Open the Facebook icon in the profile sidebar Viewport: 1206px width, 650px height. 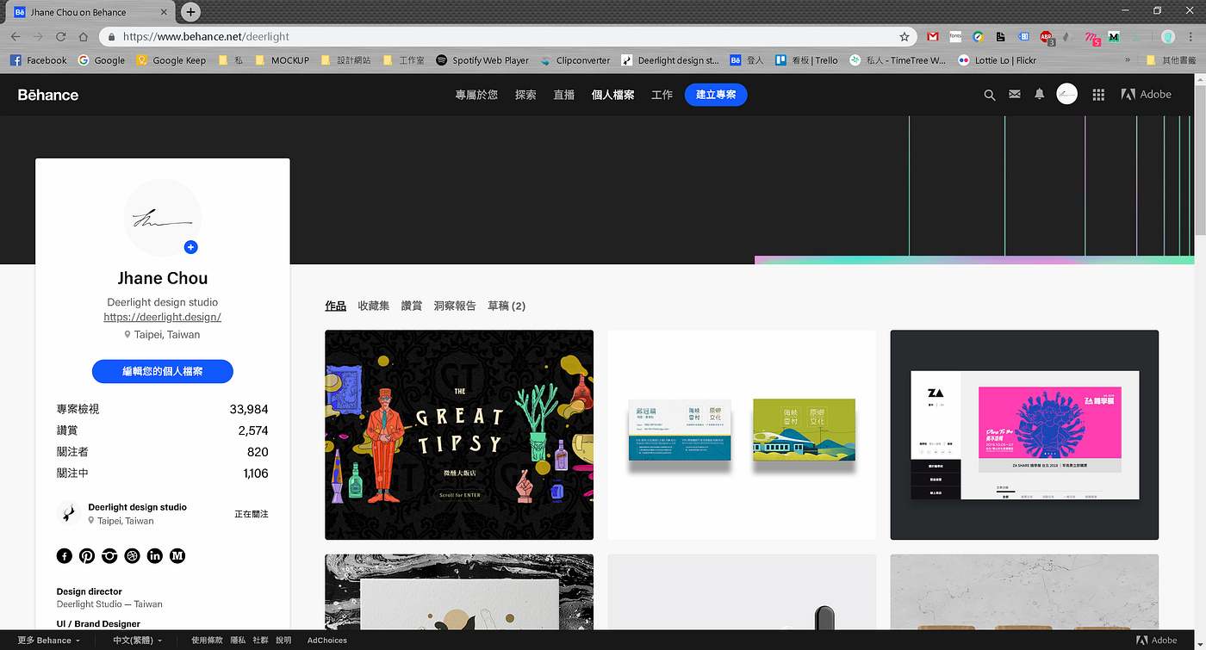tap(64, 556)
